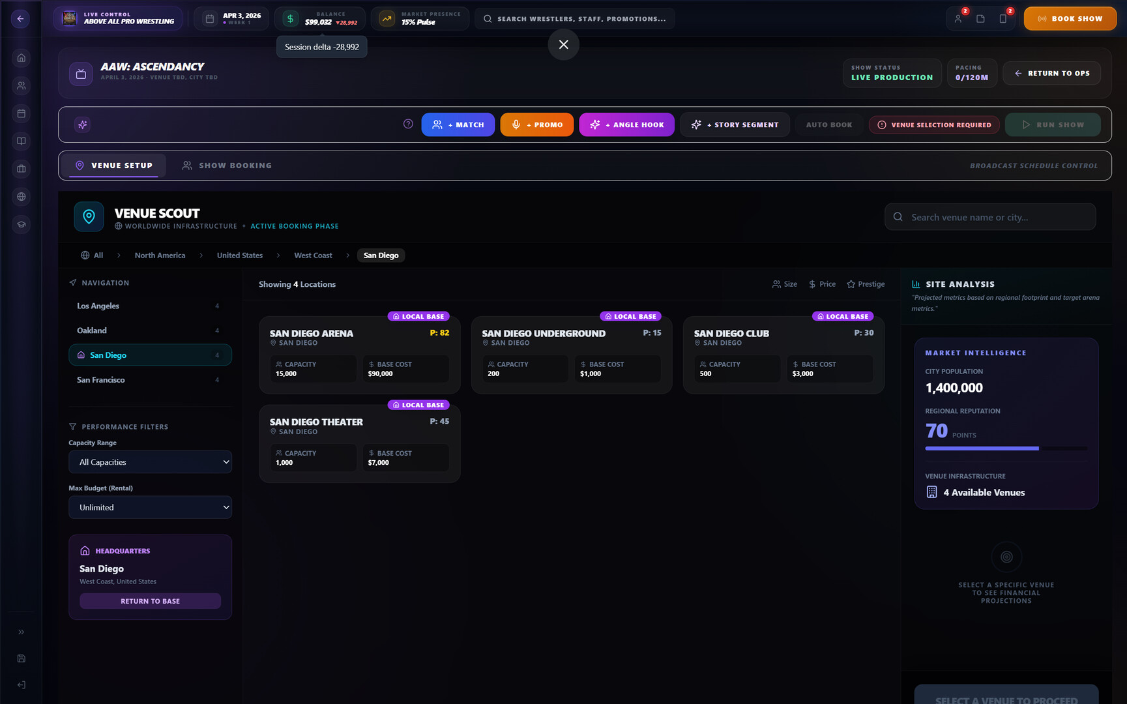Click the globe icon in left sidebar

pos(21,196)
